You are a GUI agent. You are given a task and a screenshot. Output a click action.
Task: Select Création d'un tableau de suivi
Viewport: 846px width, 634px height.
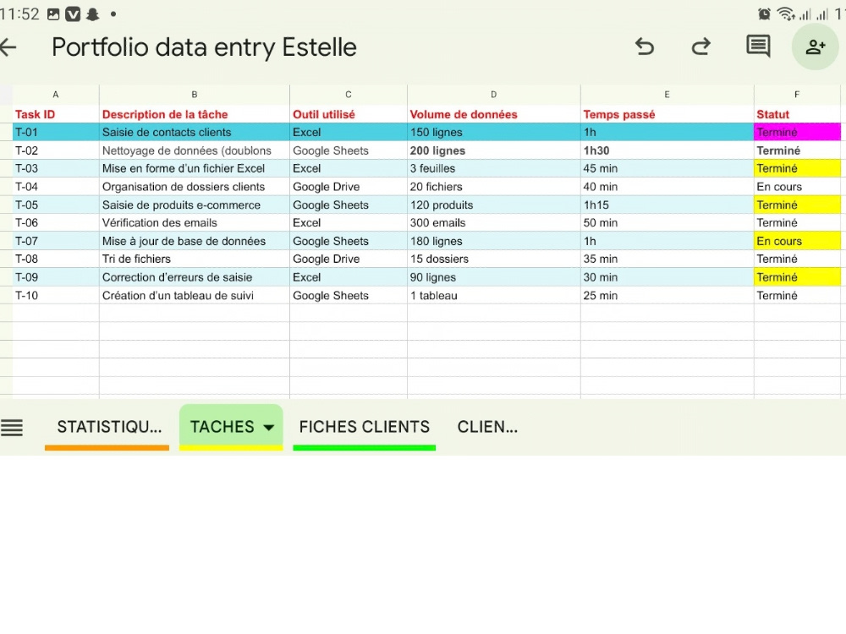point(195,295)
